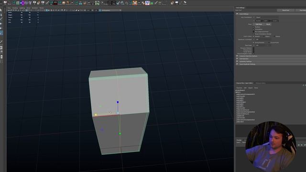Open the viewport Shading menu
The image size is (306, 172).
tap(15, 8)
